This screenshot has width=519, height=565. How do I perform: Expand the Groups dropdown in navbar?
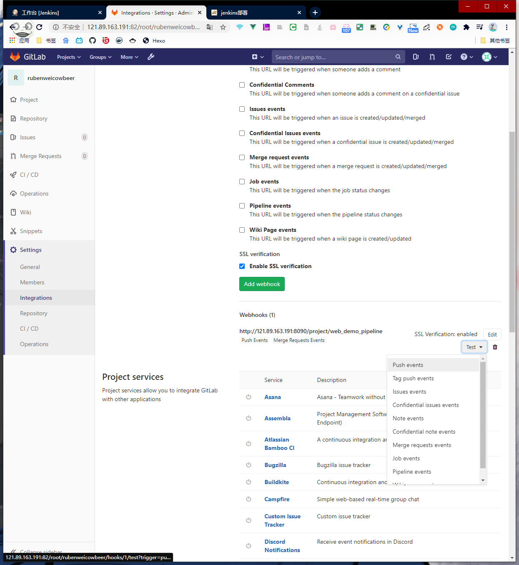click(100, 57)
